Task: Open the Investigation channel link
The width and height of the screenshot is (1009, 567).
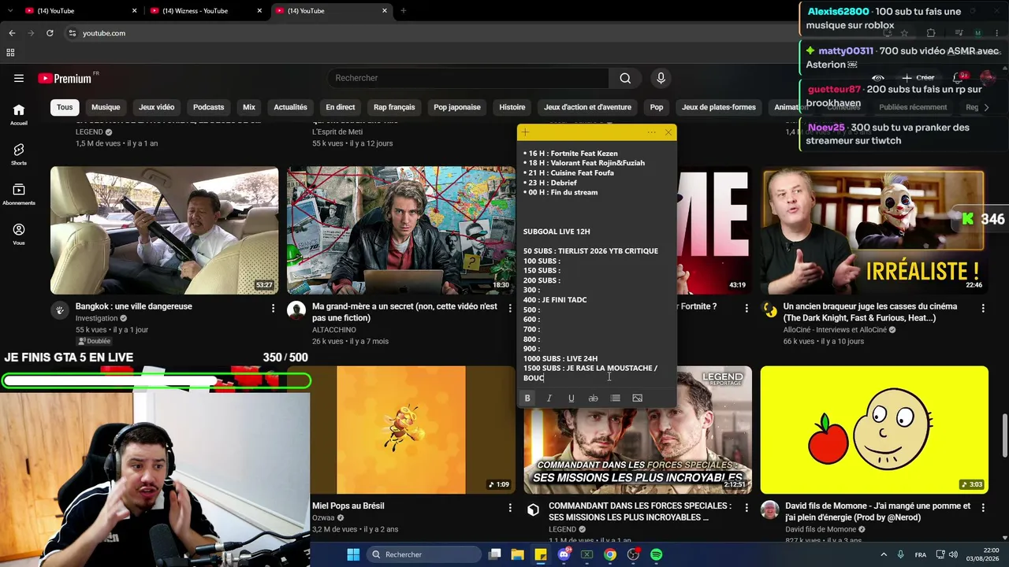Action: tap(97, 318)
